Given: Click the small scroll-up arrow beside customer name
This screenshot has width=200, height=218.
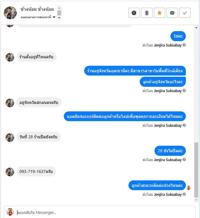Looking at the screenshot, I should 59,8.
